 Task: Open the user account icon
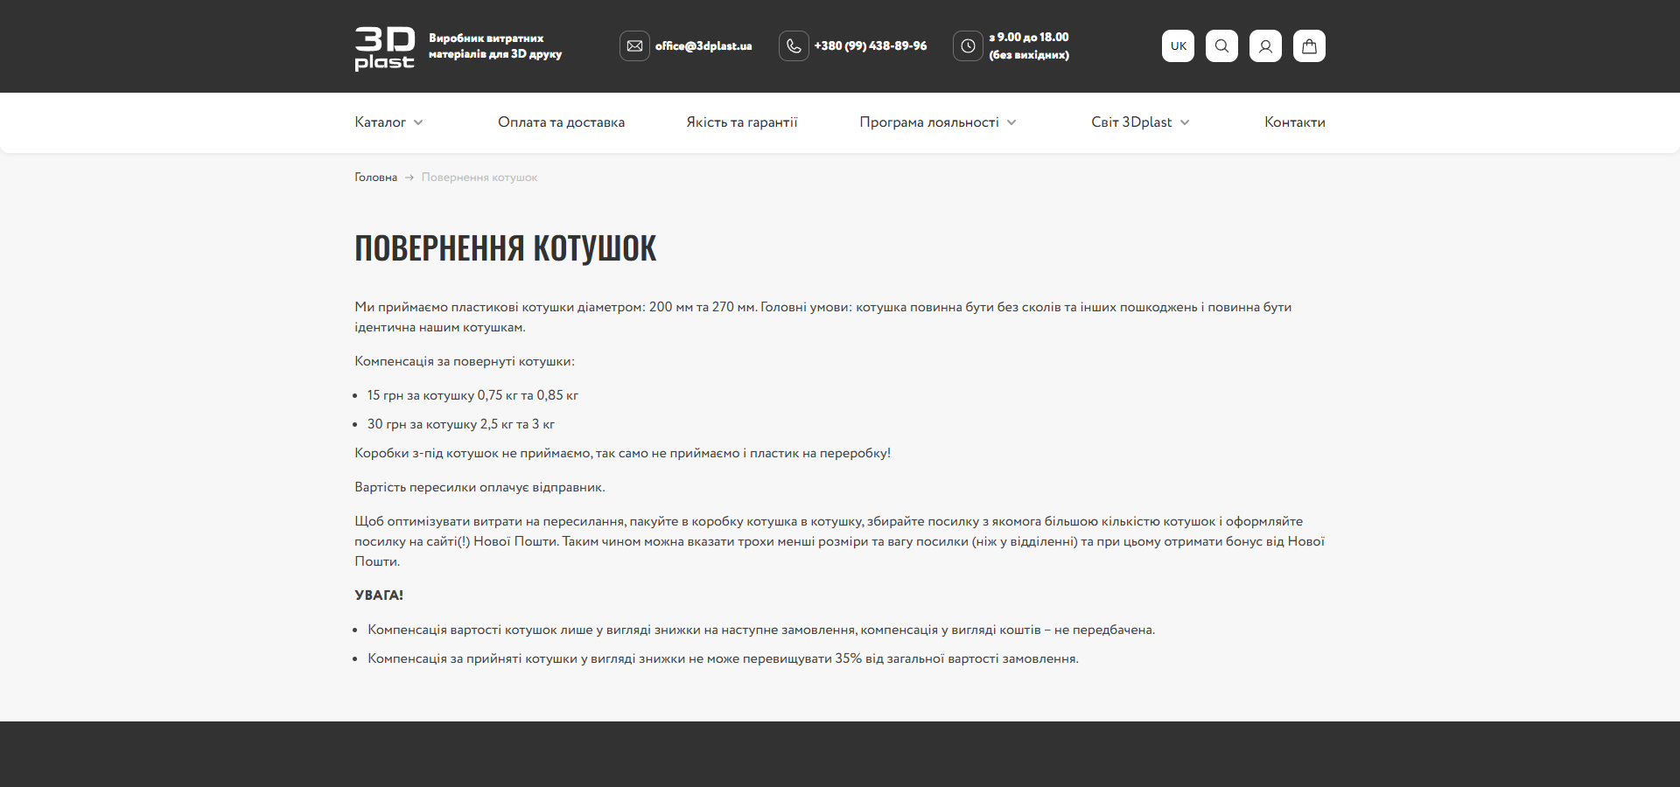coord(1265,45)
